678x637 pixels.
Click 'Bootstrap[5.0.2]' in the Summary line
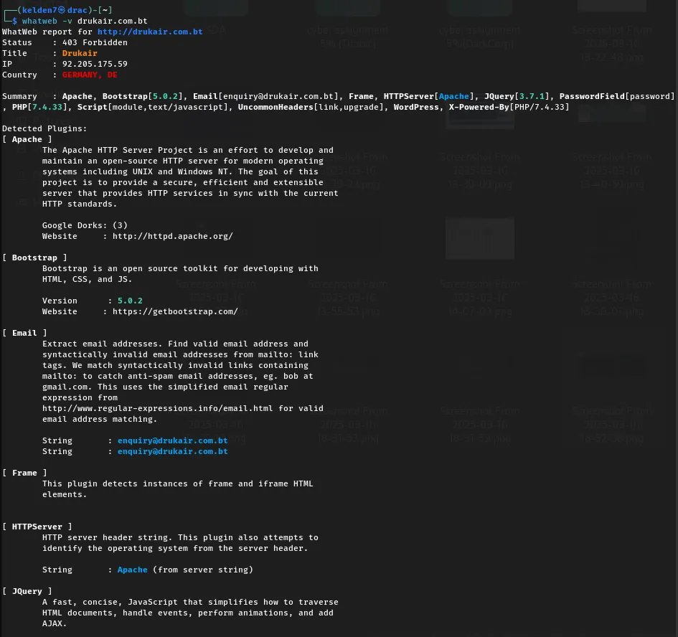[142, 96]
